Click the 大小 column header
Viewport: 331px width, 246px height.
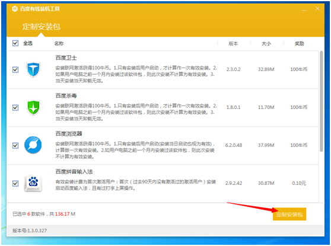click(266, 43)
